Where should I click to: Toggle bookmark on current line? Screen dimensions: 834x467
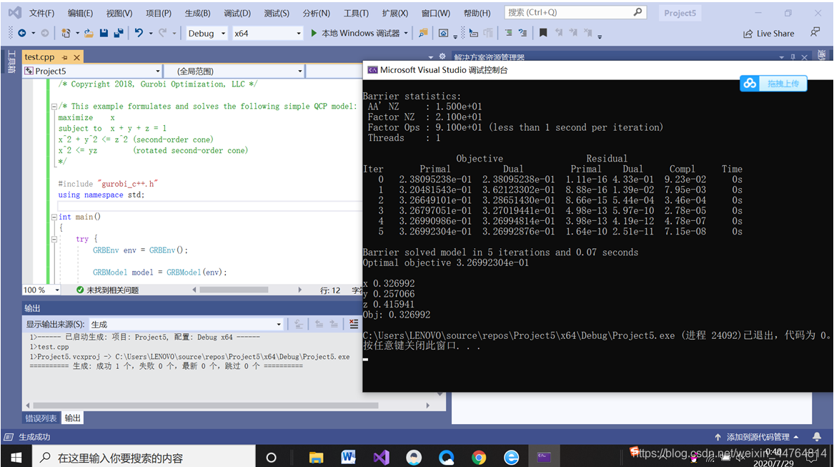(x=543, y=33)
